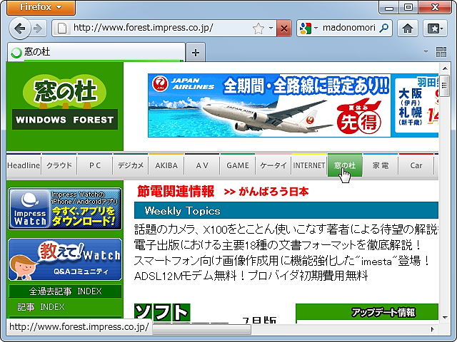
Task: Open the ケータイ navigation tab
Action: [273, 165]
